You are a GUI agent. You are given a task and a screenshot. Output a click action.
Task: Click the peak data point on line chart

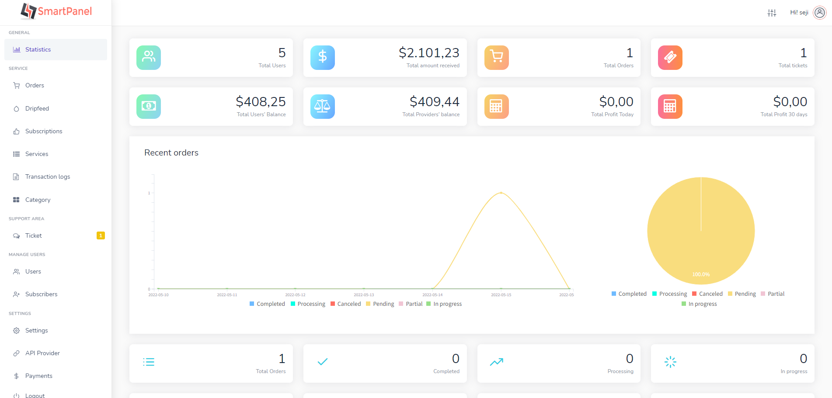[501, 193]
